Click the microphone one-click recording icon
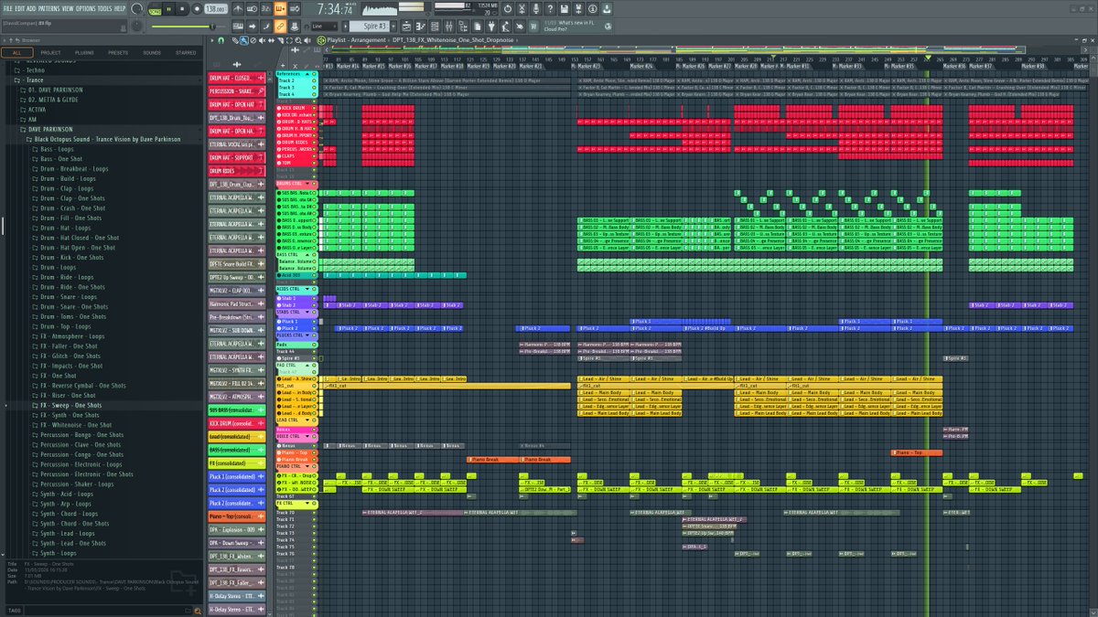Screen dimensions: 1098x617 coord(535,8)
